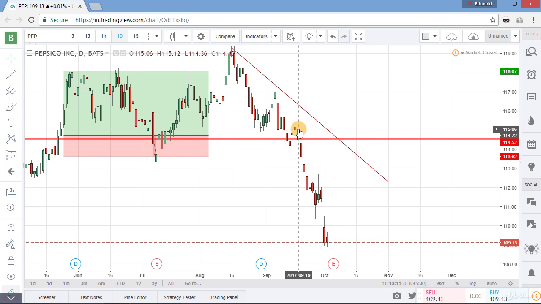Click the Go to... date link
The height and width of the screenshot is (304, 541).
[193, 283]
